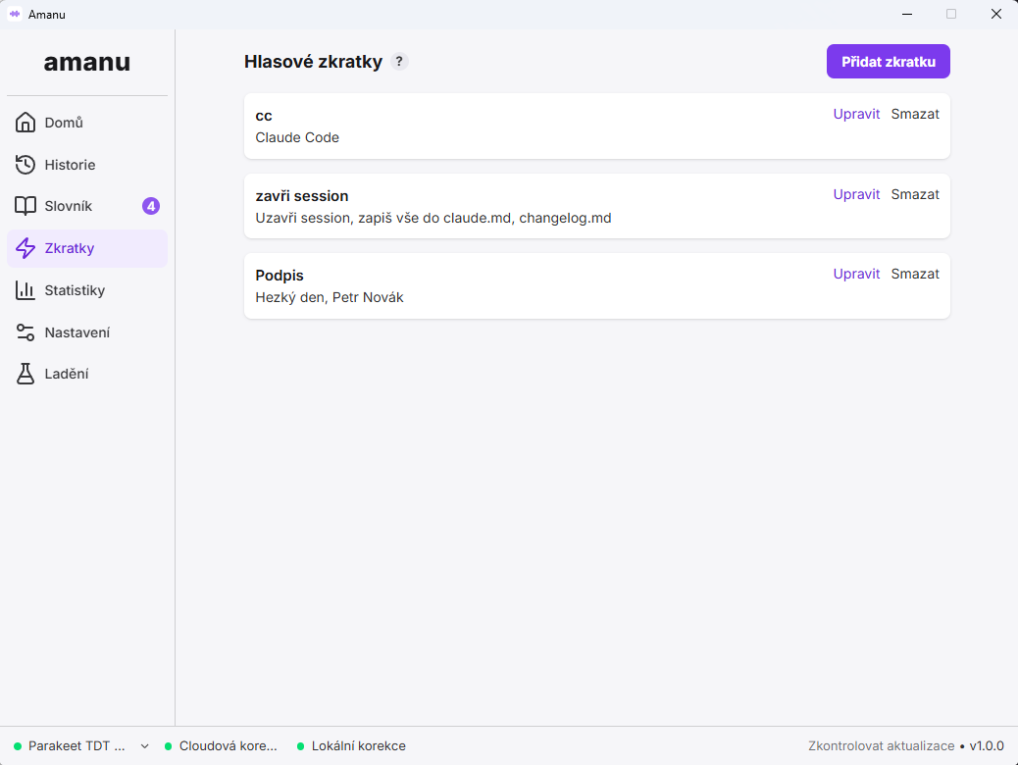Click the Parakeet TDT model name
This screenshot has width=1018, height=765.
(76, 746)
